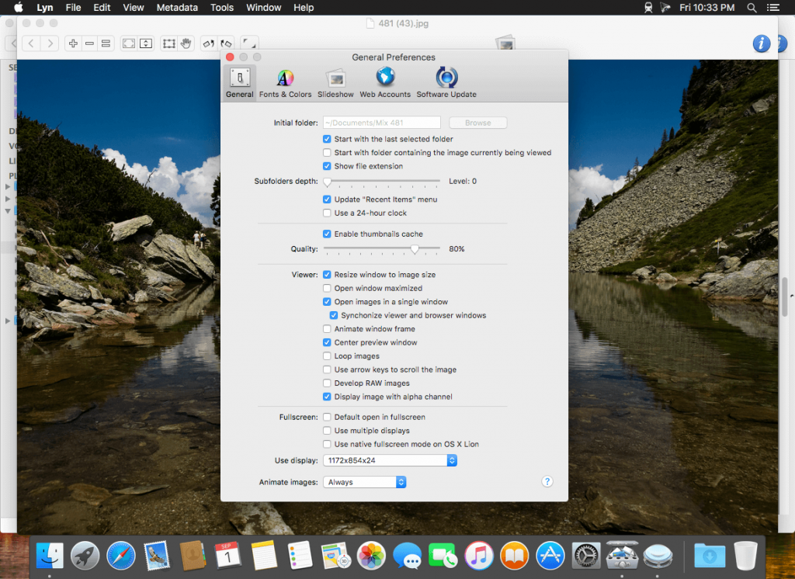Click the zoom out minus toolbar icon
This screenshot has height=579, width=795.
(90, 43)
